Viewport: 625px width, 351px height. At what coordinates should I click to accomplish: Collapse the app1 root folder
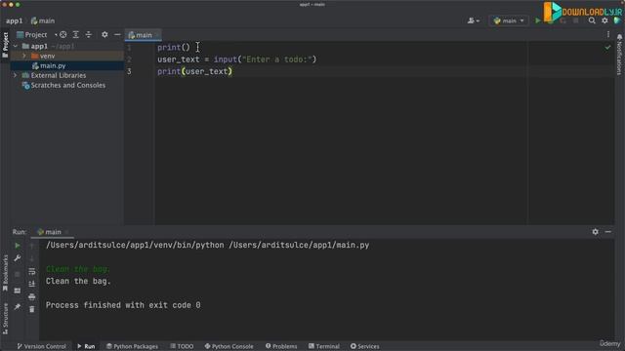click(x=16, y=46)
